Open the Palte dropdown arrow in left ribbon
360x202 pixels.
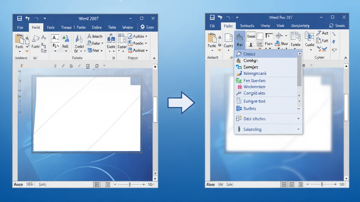102,43
